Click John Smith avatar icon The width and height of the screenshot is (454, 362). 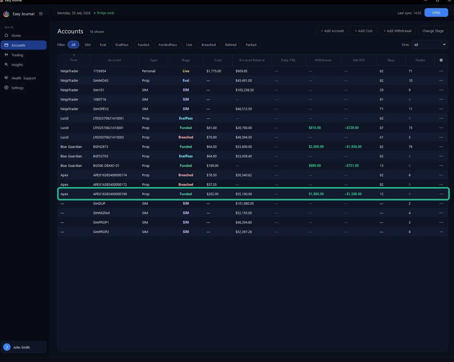point(7,347)
